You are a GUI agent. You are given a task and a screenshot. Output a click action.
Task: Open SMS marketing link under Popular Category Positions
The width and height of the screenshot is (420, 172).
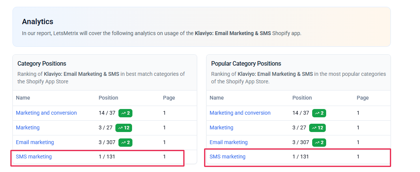click(227, 157)
